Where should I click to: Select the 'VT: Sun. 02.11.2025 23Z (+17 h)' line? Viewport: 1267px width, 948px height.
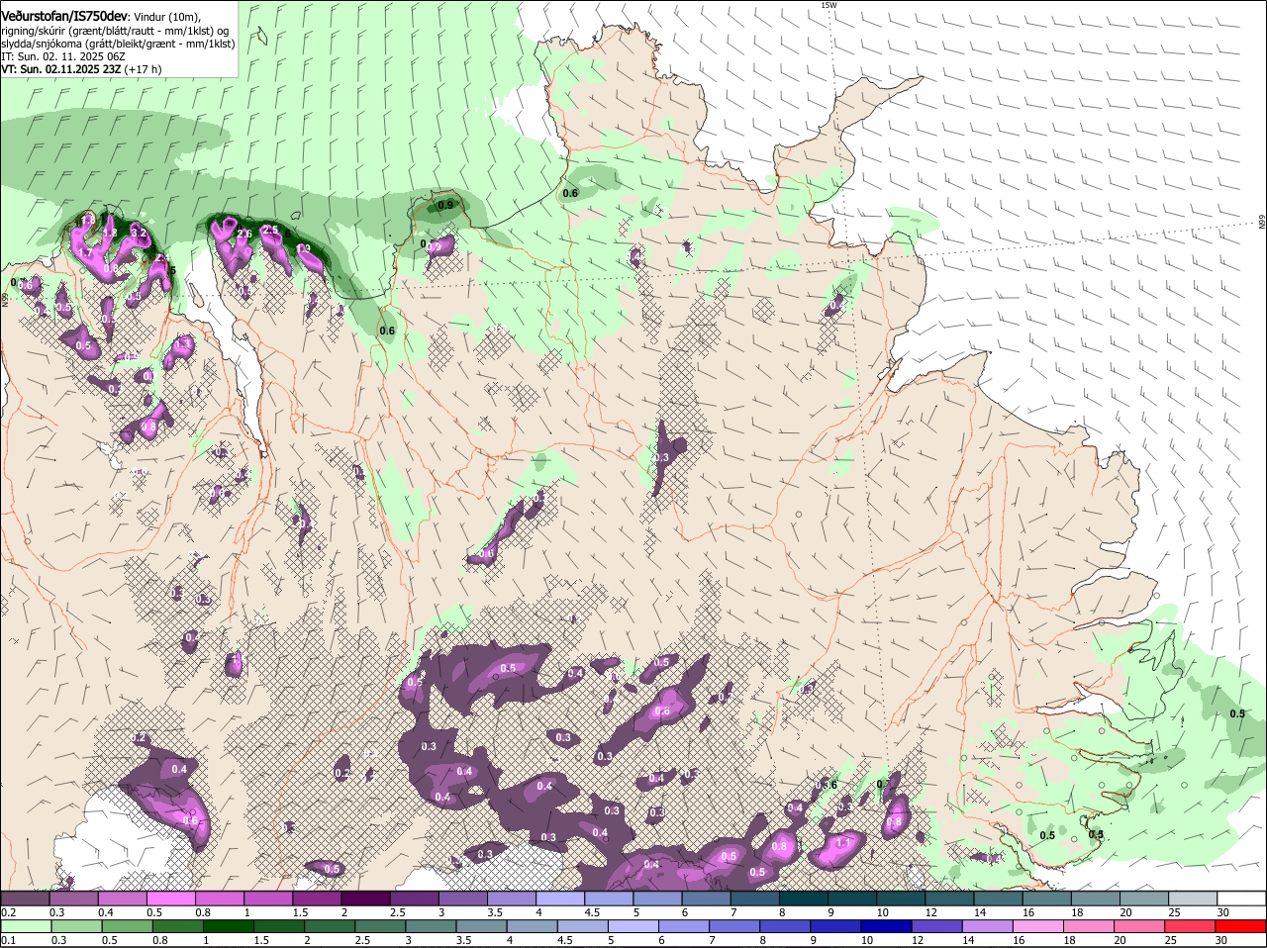(x=81, y=69)
